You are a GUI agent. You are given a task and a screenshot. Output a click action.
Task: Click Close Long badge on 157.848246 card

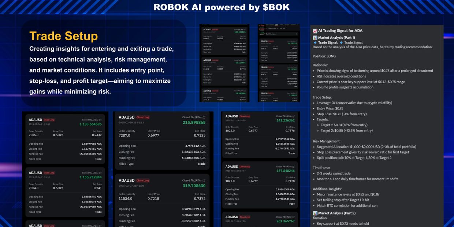245,167
